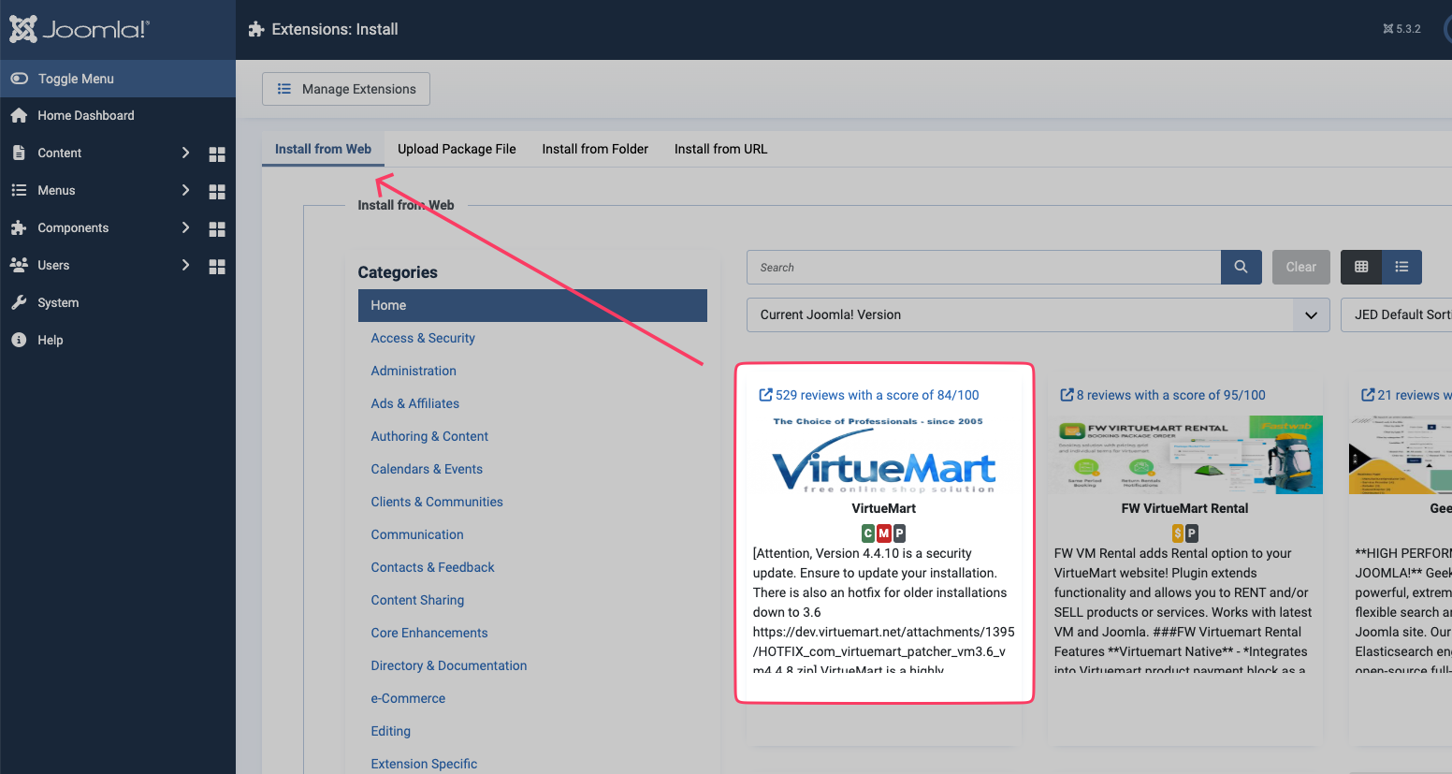Viewport: 1452px width, 774px height.
Task: Open the Communication category
Action: click(x=417, y=534)
